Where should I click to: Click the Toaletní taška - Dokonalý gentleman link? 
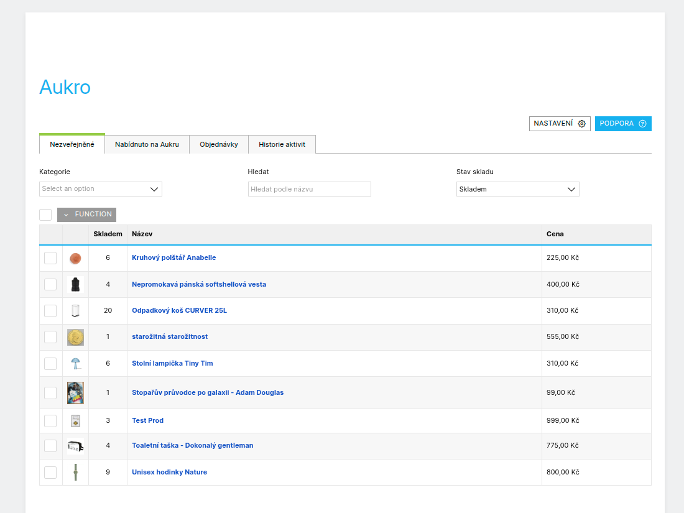pyautogui.click(x=192, y=445)
